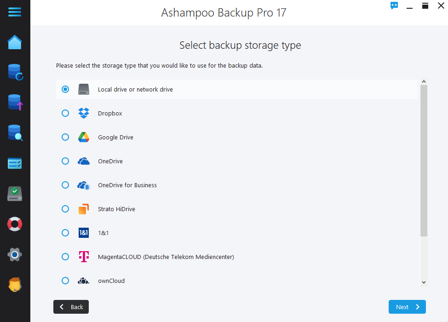The height and width of the screenshot is (322, 448).
Task: Select OneDrive for Business
Action: tap(65, 185)
